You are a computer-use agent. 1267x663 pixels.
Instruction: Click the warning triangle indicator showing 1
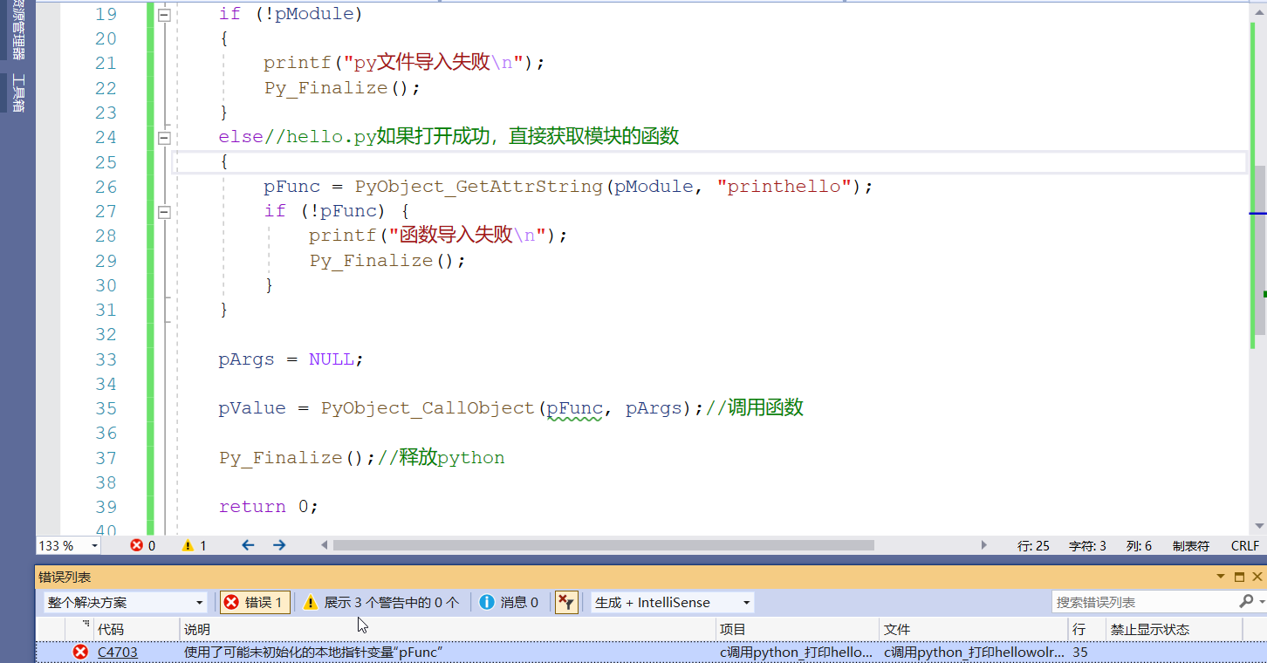188,546
